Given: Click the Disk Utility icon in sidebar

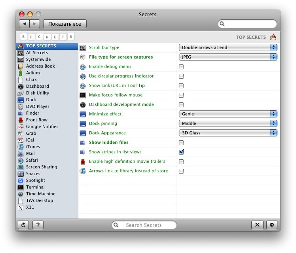Looking at the screenshot, I should click(x=21, y=93).
